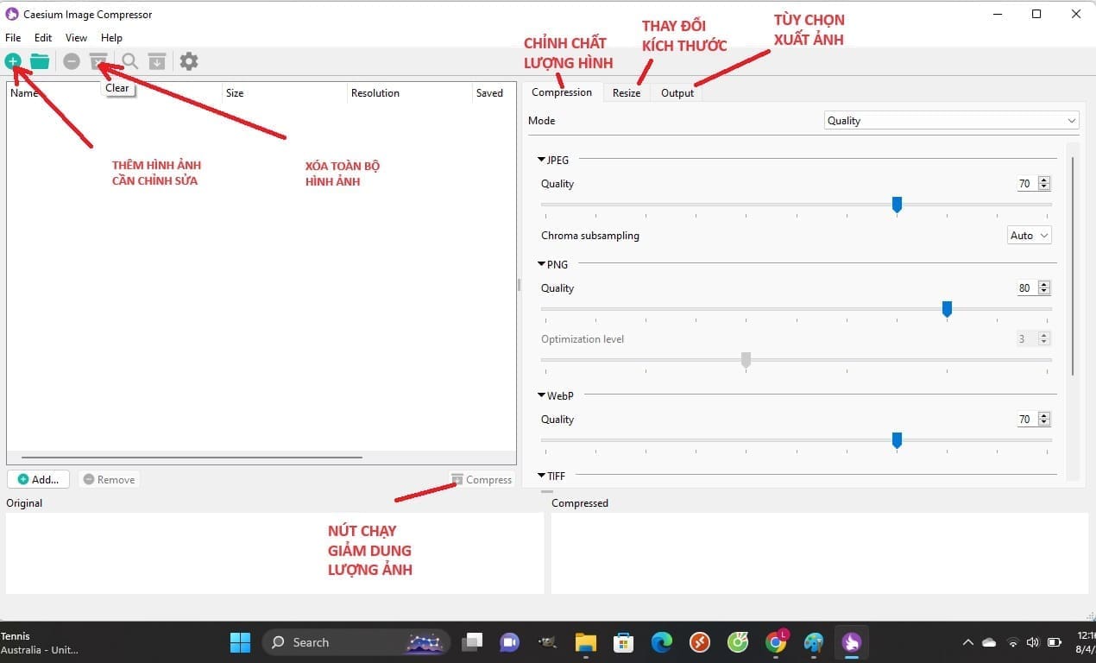Switch to the Compression tab
This screenshot has height=663, width=1096.
click(x=562, y=92)
